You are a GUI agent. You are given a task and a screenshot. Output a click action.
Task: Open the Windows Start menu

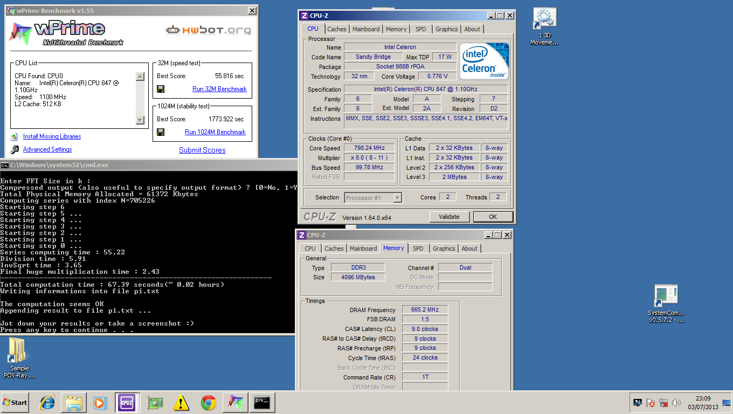pyautogui.click(x=15, y=402)
